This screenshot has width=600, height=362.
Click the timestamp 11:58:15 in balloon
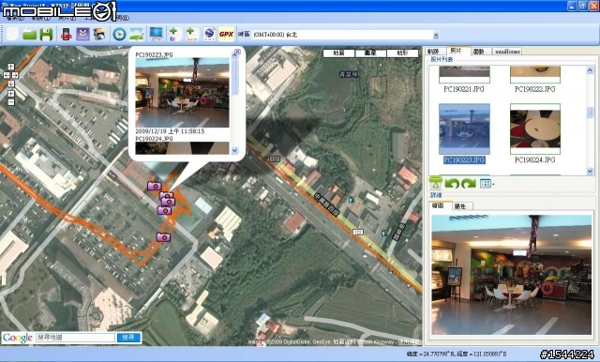click(170, 131)
